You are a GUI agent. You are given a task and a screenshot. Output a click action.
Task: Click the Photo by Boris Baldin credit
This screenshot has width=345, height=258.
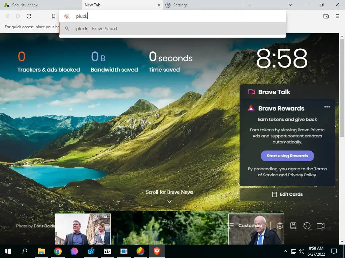coord(35,226)
